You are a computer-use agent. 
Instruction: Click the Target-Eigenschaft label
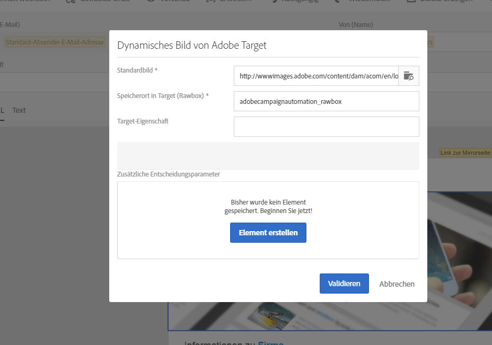[143, 121]
